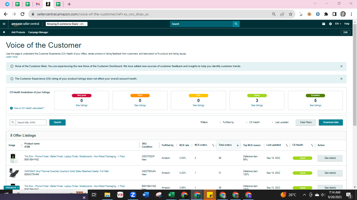The height and width of the screenshot is (200, 357).
Task: Dismiss the Voice of the Customer Beta banner
Action: 341,66
